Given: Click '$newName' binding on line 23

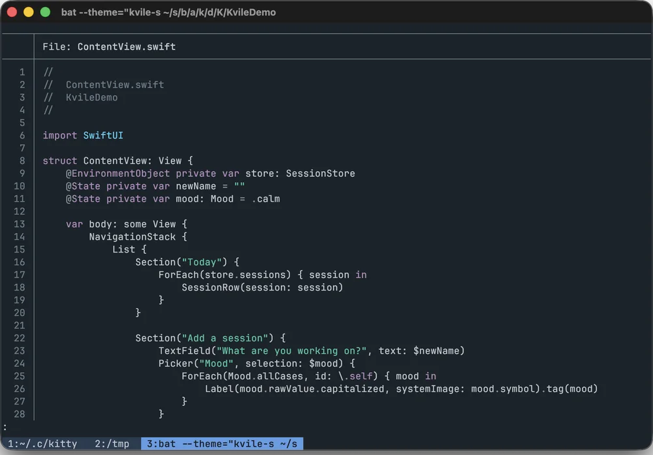Looking at the screenshot, I should (436, 351).
